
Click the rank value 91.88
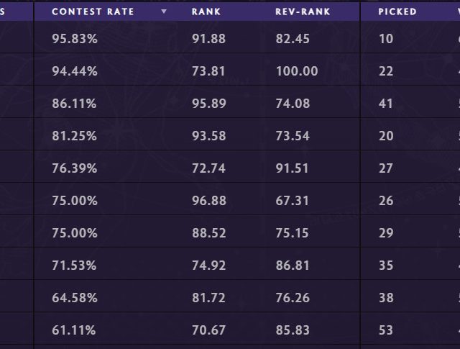208,39
